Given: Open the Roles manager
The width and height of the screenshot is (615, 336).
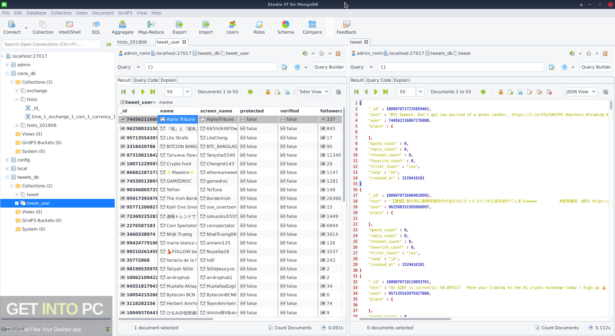Looking at the screenshot, I should point(259,27).
